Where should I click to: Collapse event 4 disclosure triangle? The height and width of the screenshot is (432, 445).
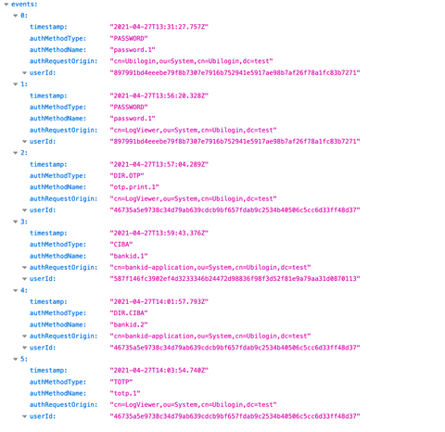16,290
